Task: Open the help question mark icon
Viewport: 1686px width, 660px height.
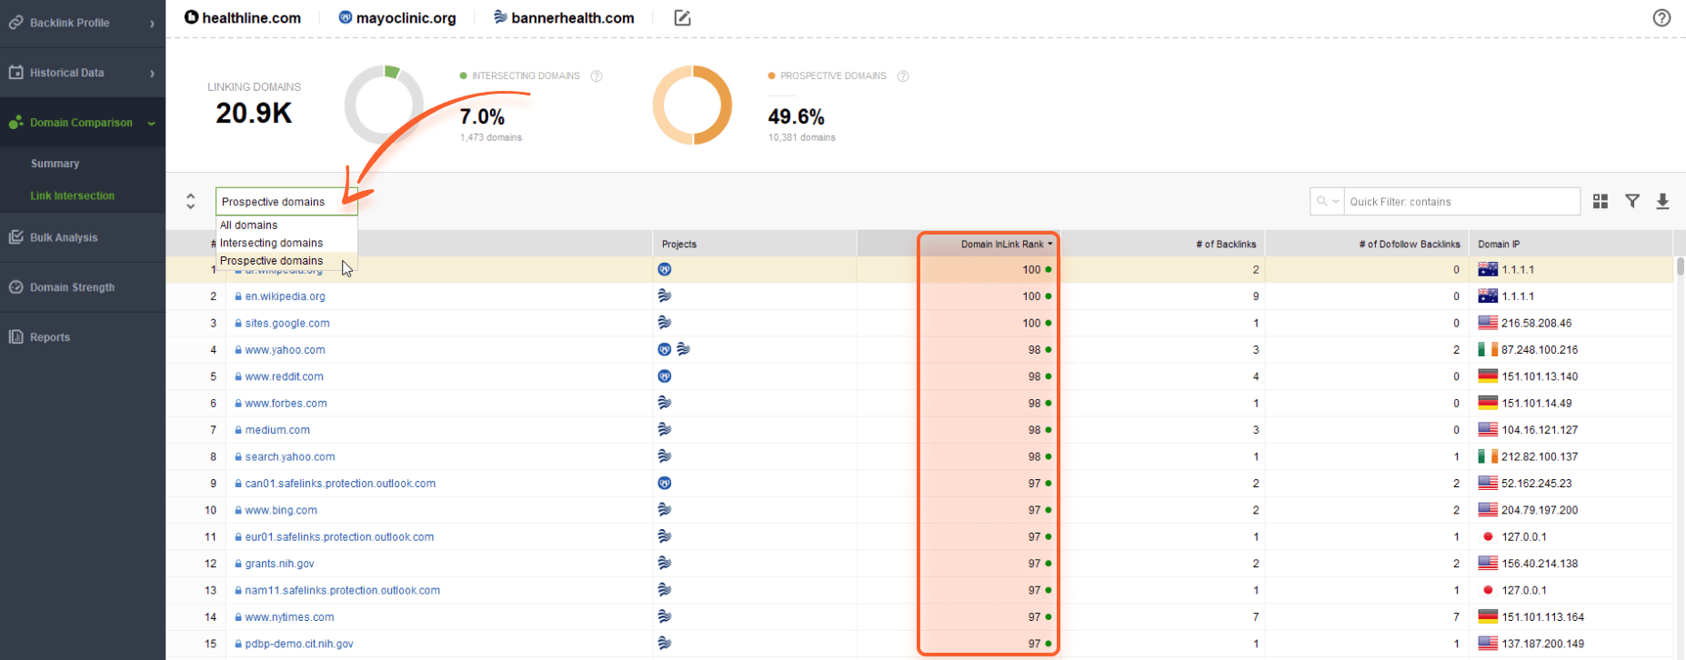Action: [x=1661, y=17]
